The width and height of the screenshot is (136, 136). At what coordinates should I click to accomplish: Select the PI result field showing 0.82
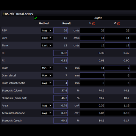pyautogui.click(x=61, y=60)
